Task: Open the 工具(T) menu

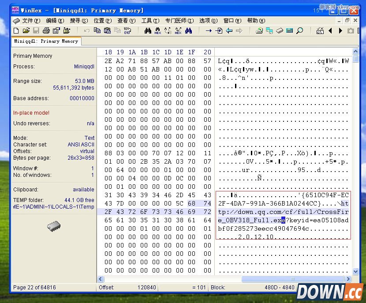Action: 149,21
